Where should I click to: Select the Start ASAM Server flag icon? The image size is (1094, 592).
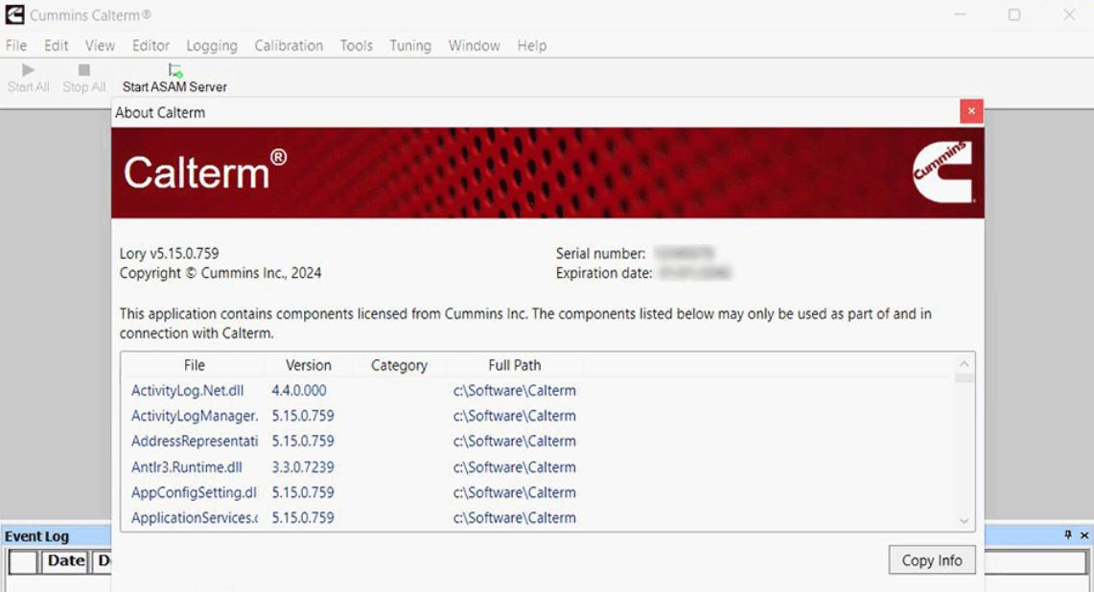[174, 69]
